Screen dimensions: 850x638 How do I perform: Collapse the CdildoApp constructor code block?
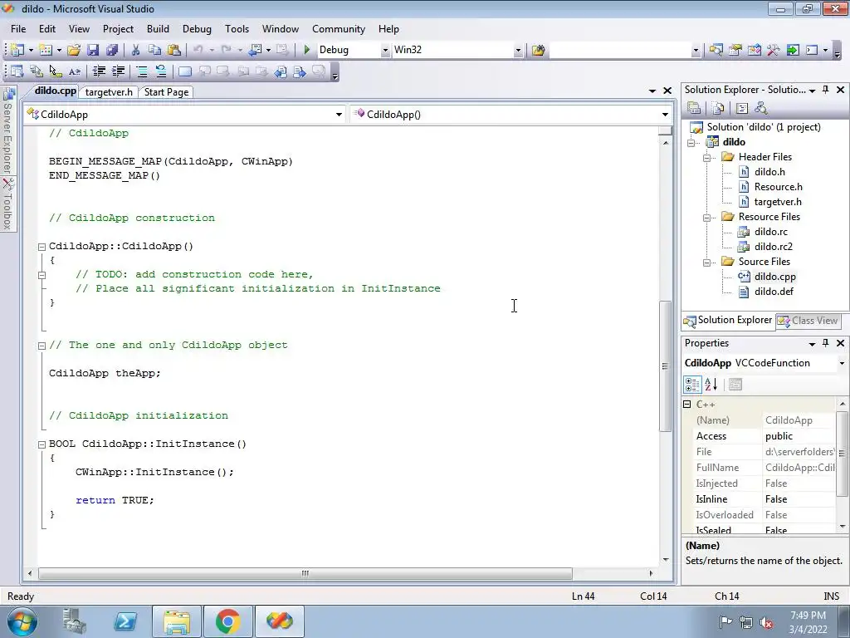click(42, 247)
